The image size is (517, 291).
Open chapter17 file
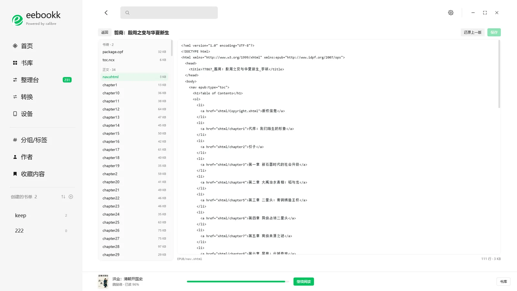click(134, 150)
